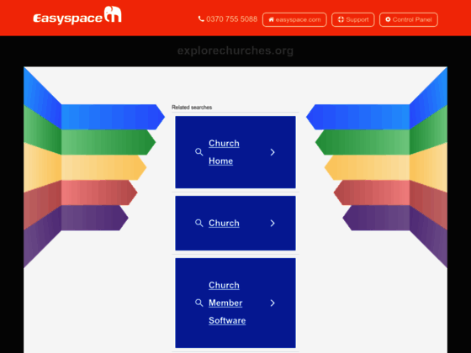The width and height of the screenshot is (471, 353).
Task: Open the Support button
Action: coord(353,20)
